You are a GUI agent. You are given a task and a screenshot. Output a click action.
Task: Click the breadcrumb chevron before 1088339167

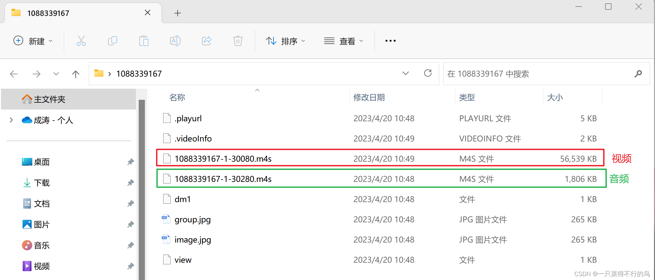110,74
